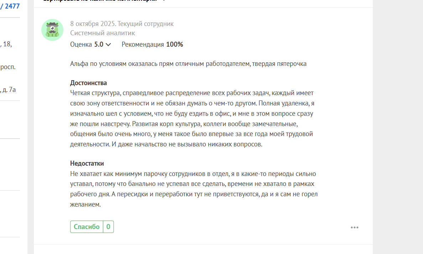Expand the Оценка 5.0 rating chevron
423x254 pixels.
(109, 45)
